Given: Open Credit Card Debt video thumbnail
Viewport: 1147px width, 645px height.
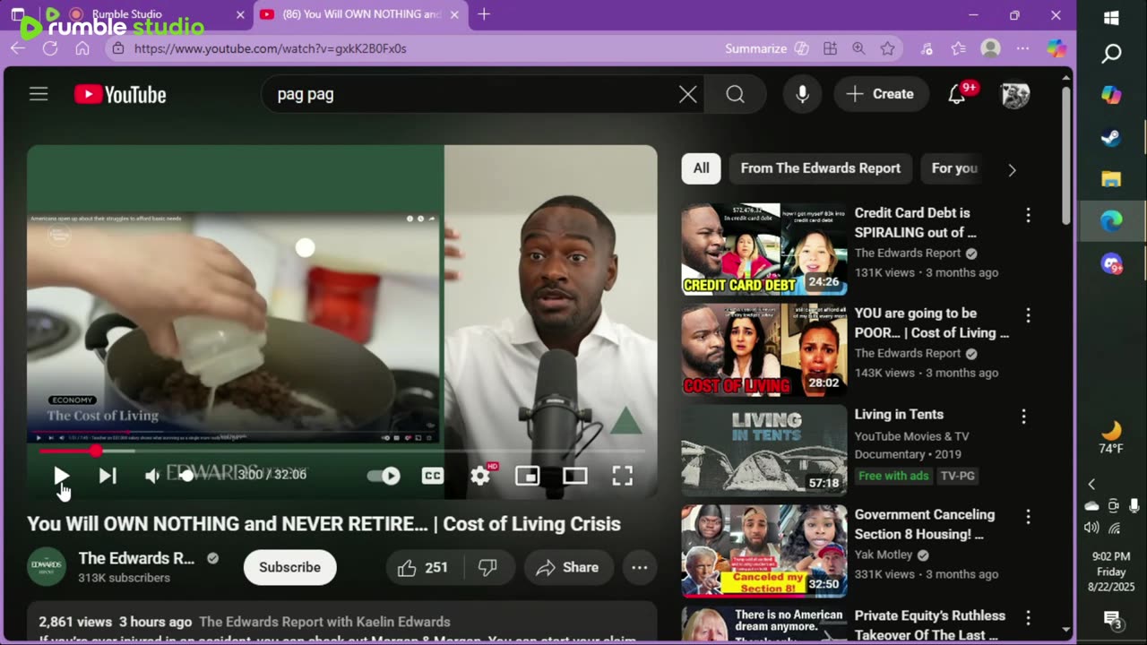Looking at the screenshot, I should click(x=763, y=249).
